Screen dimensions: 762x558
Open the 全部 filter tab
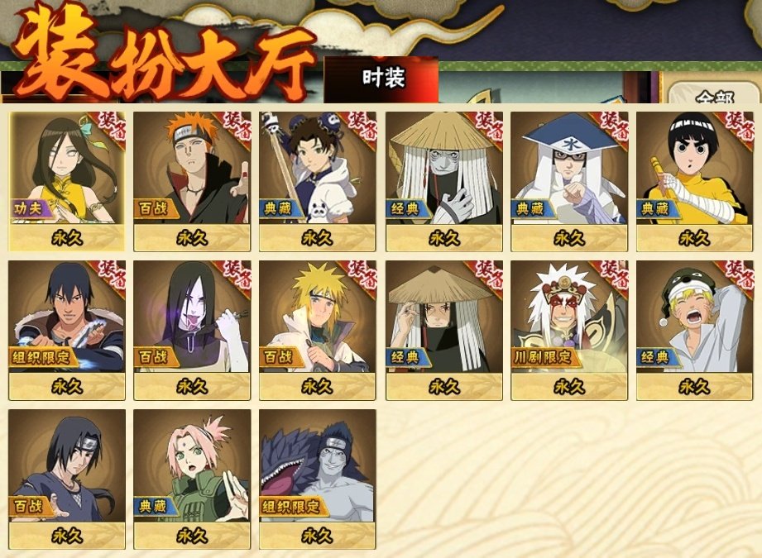coord(713,94)
